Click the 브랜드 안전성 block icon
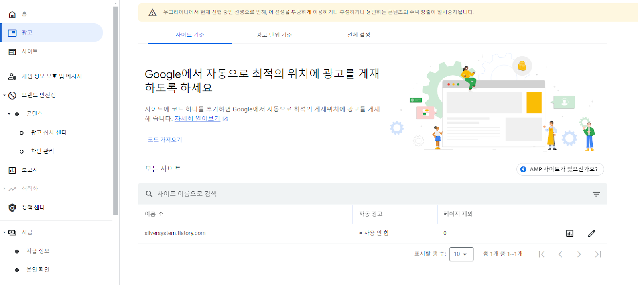 click(x=12, y=95)
